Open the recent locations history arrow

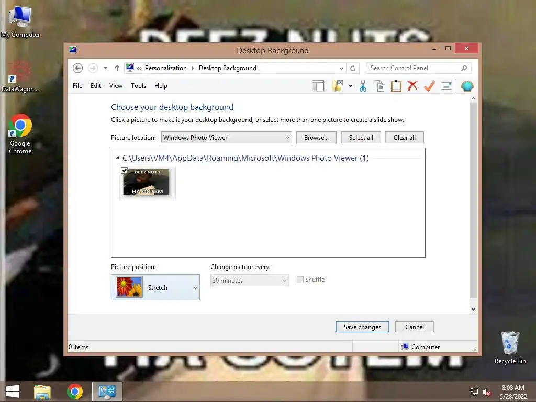105,68
